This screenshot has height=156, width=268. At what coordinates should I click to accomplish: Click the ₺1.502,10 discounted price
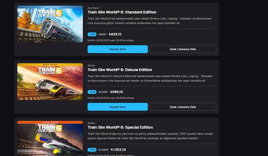[x=118, y=150]
